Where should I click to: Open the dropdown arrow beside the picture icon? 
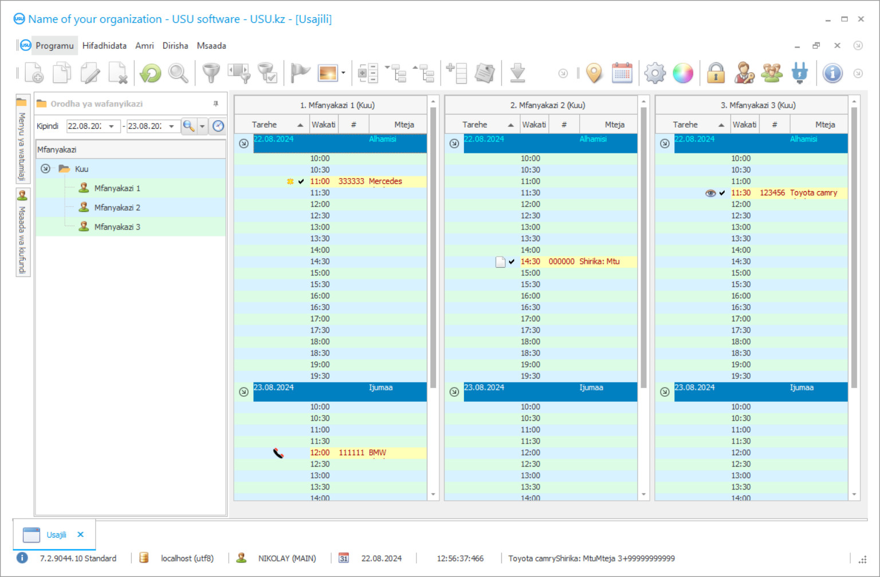point(343,73)
